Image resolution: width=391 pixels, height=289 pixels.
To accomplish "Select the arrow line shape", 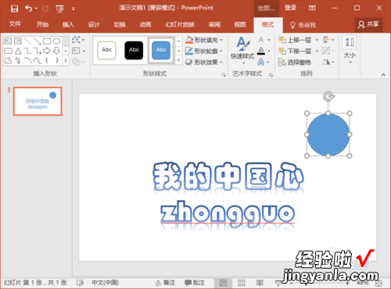I will [x=38, y=41].
